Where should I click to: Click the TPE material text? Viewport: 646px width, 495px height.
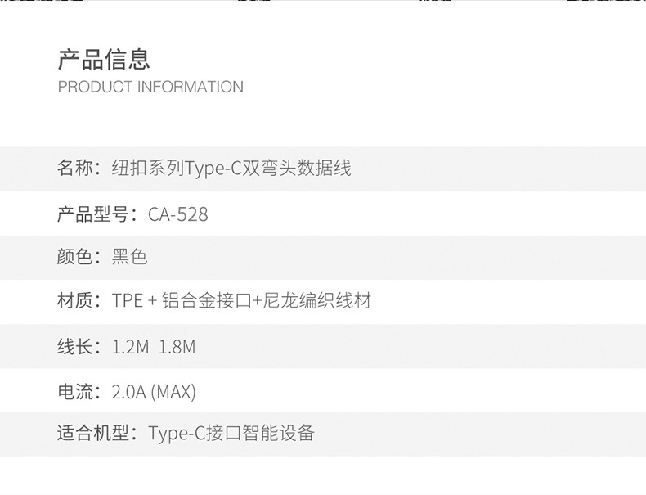pyautogui.click(x=127, y=301)
